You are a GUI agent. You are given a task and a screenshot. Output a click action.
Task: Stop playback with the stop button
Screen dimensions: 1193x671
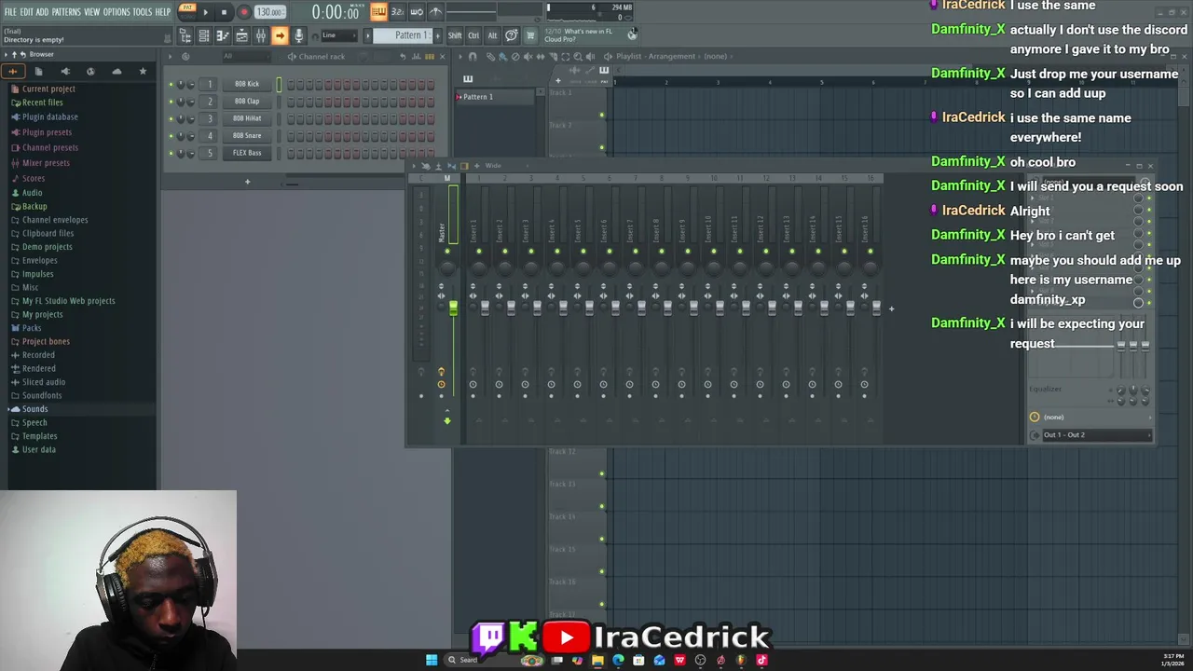224,12
